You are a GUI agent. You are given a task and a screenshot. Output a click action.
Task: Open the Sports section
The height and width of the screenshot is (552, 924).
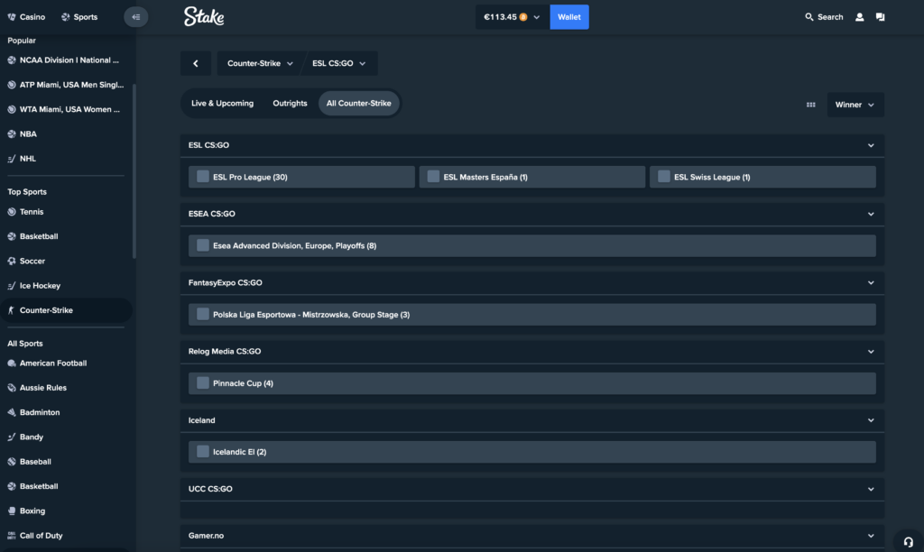click(79, 17)
